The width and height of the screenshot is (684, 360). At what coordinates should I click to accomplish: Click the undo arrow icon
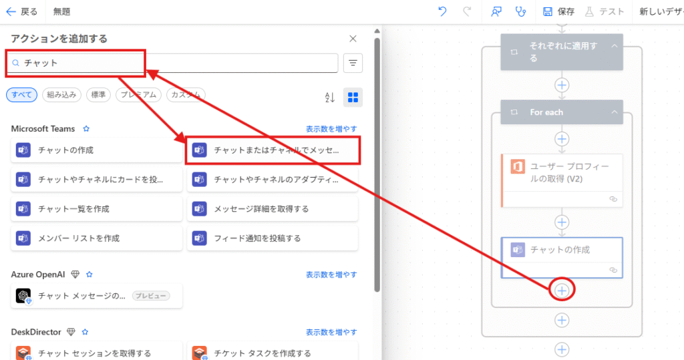click(x=442, y=12)
